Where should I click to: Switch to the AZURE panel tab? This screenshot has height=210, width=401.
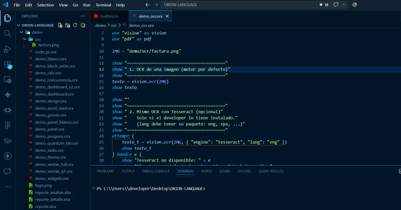(x=225, y=171)
